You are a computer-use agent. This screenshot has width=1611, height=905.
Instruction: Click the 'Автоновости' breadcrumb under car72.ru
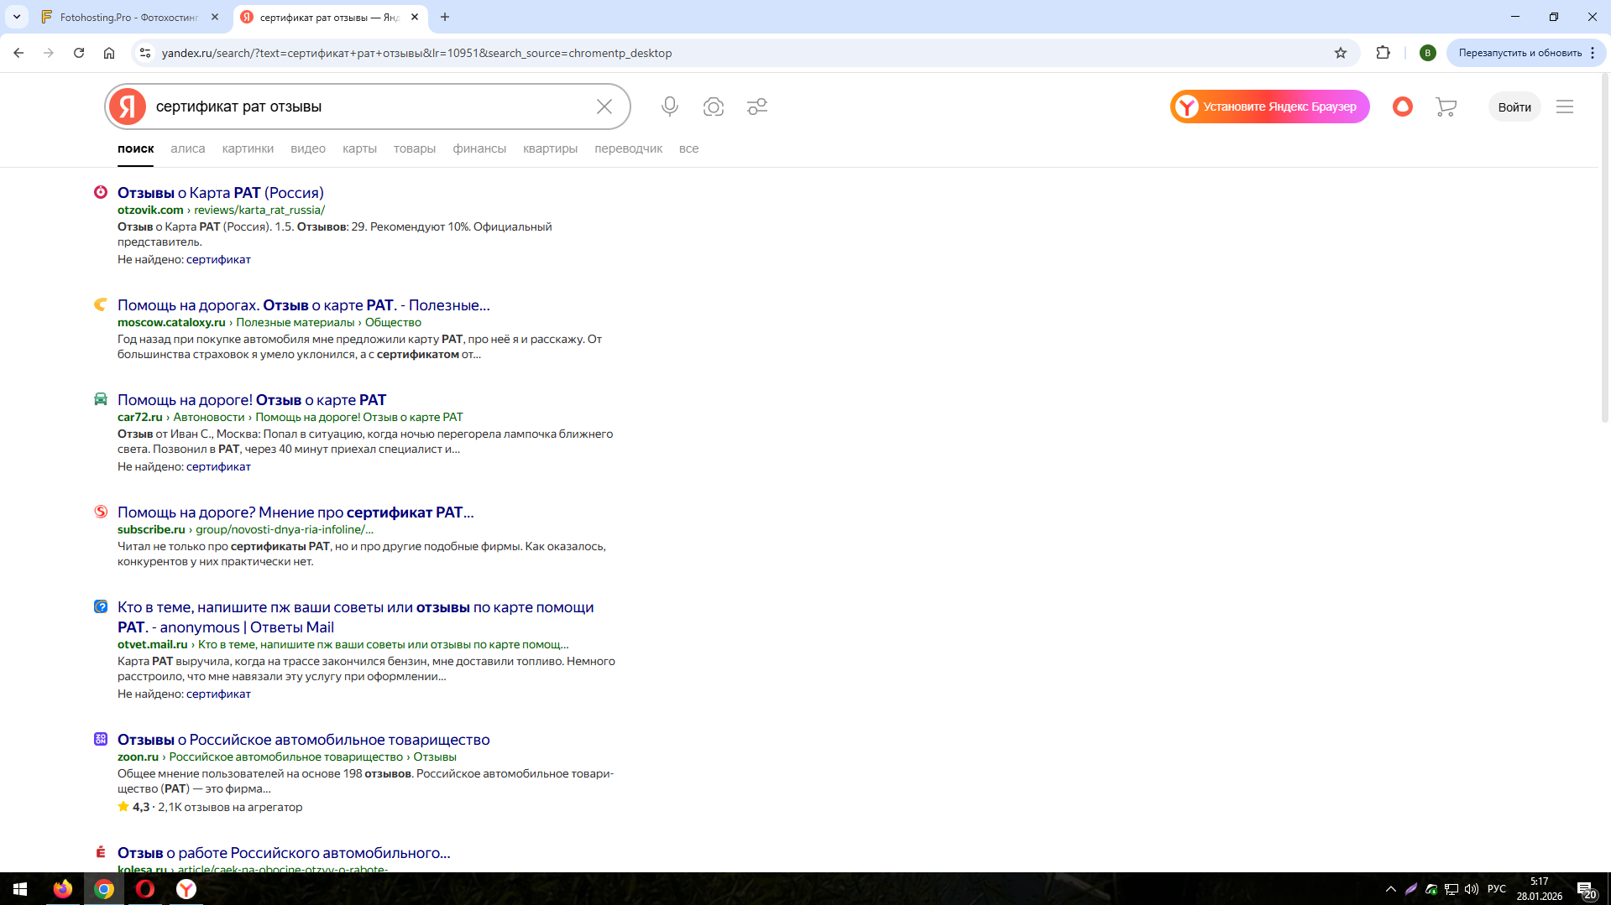tap(209, 417)
